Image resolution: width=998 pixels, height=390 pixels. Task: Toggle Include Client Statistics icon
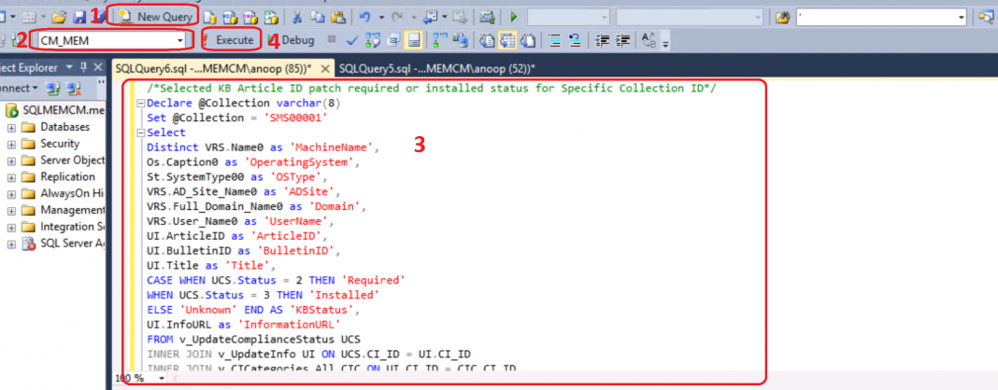tap(460, 41)
